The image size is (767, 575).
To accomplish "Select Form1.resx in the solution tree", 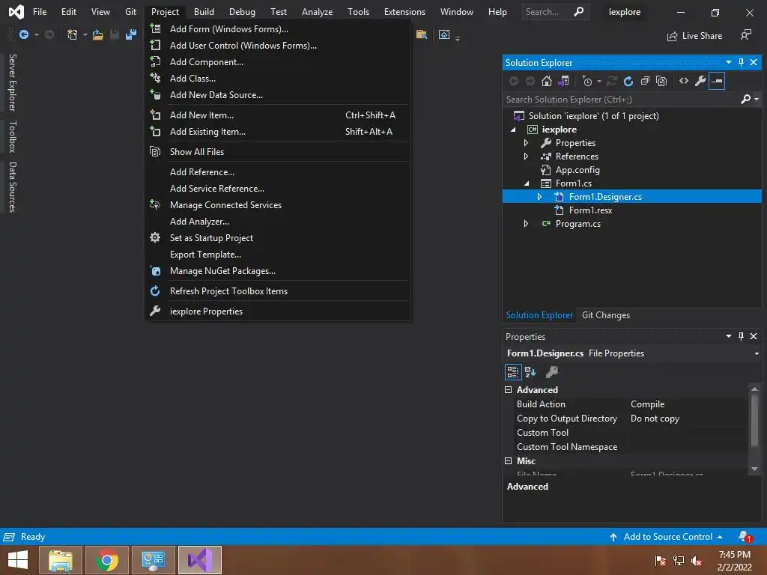I will pyautogui.click(x=590, y=210).
